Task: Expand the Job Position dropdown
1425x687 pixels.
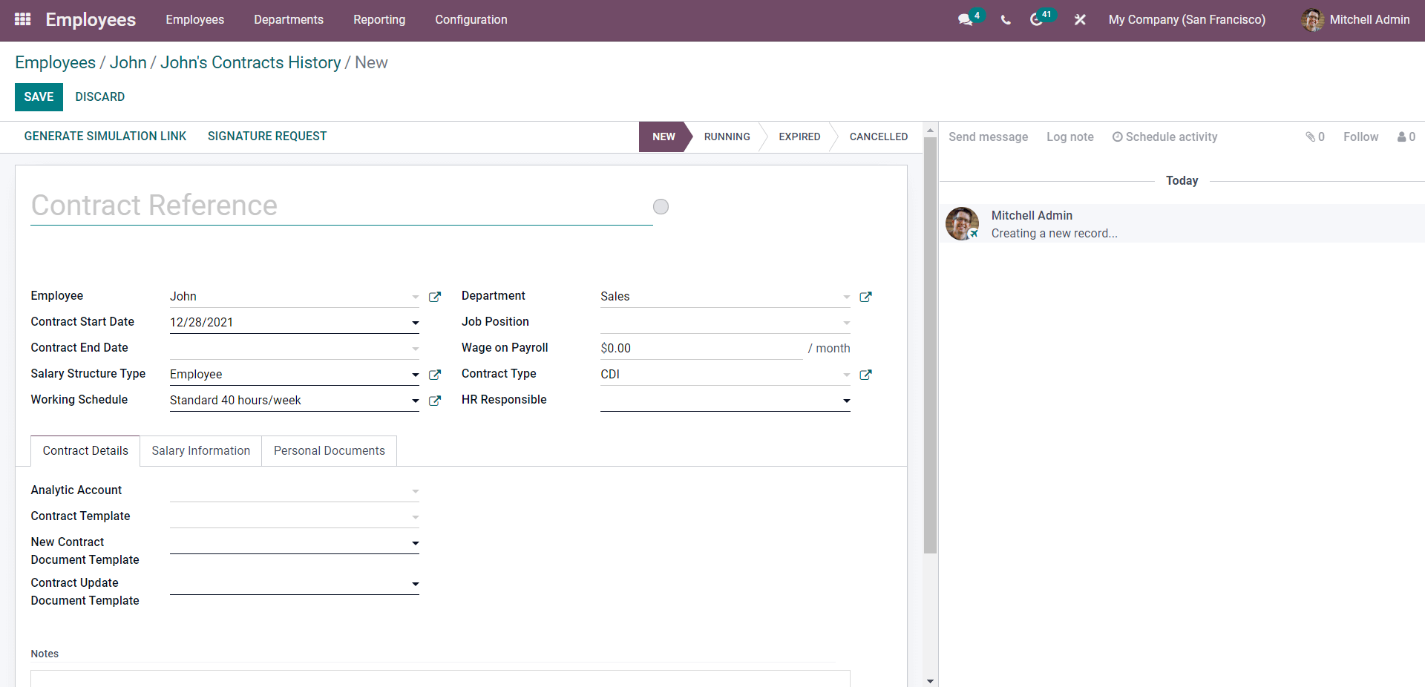Action: pyautogui.click(x=846, y=323)
